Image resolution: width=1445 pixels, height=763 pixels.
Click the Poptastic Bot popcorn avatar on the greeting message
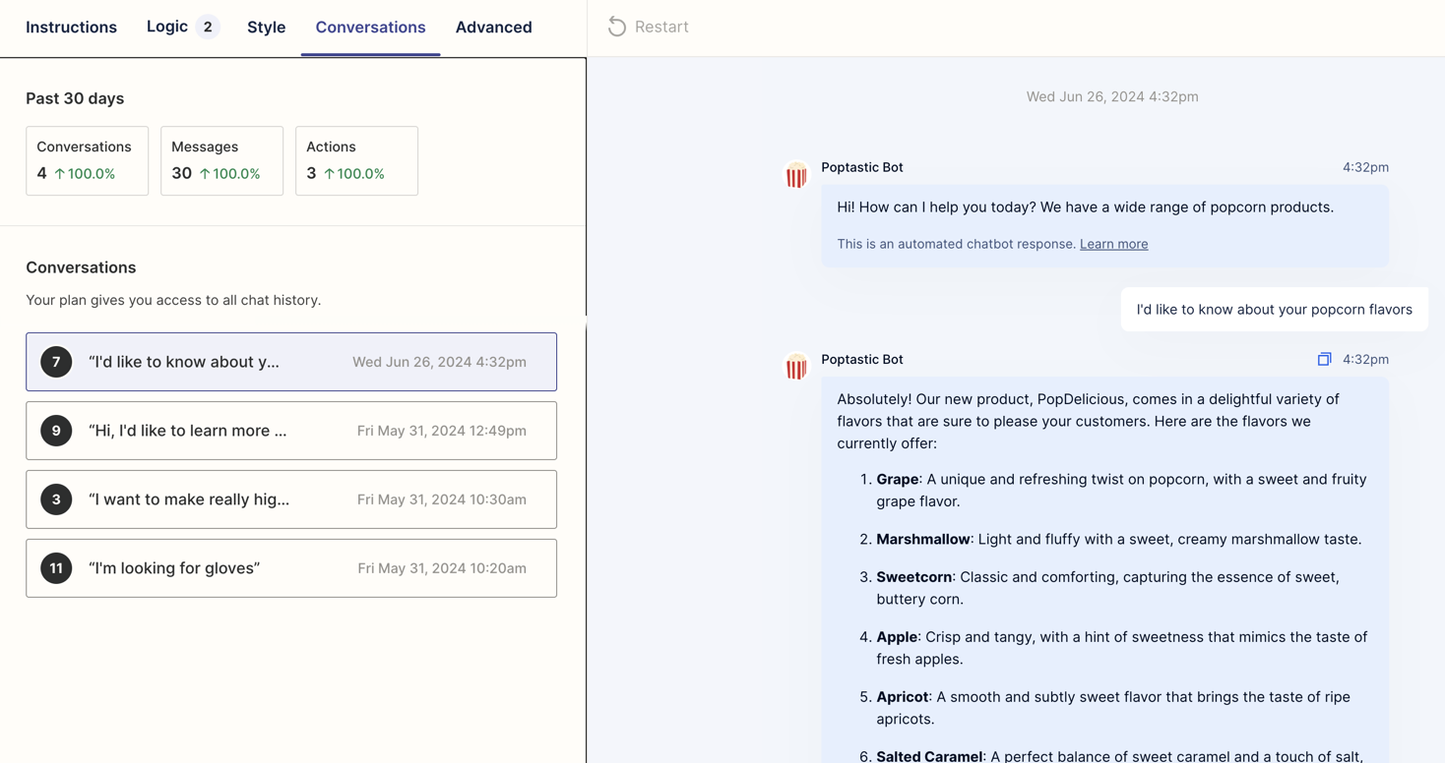click(795, 175)
